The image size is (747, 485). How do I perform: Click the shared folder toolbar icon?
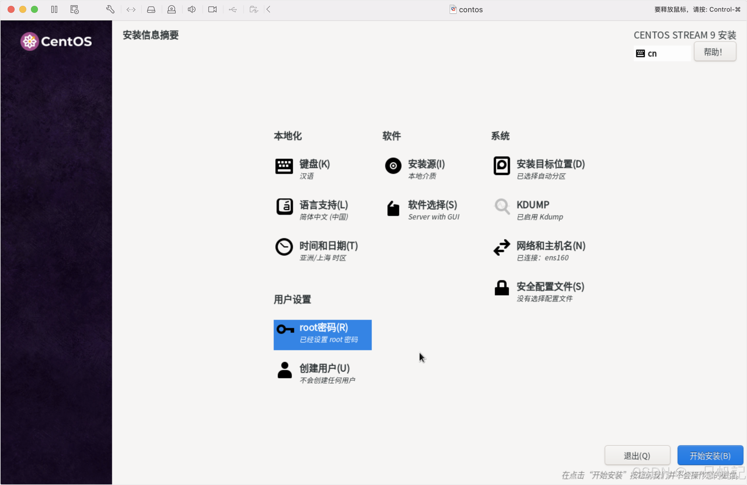click(x=254, y=9)
